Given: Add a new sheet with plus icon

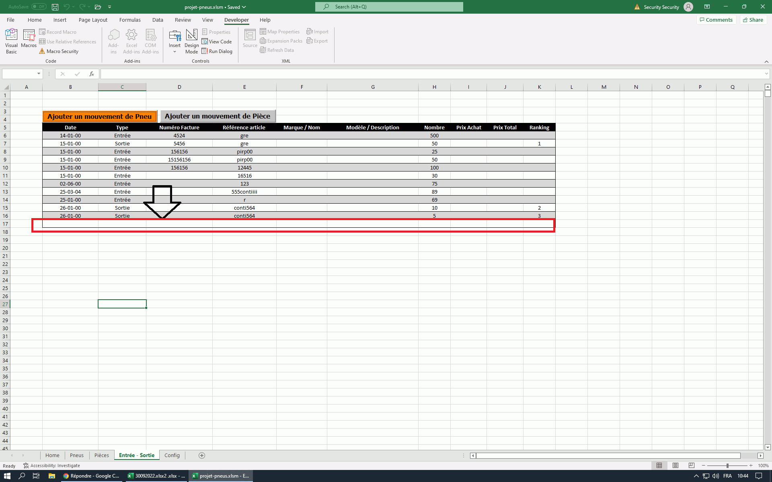Looking at the screenshot, I should coord(202,455).
